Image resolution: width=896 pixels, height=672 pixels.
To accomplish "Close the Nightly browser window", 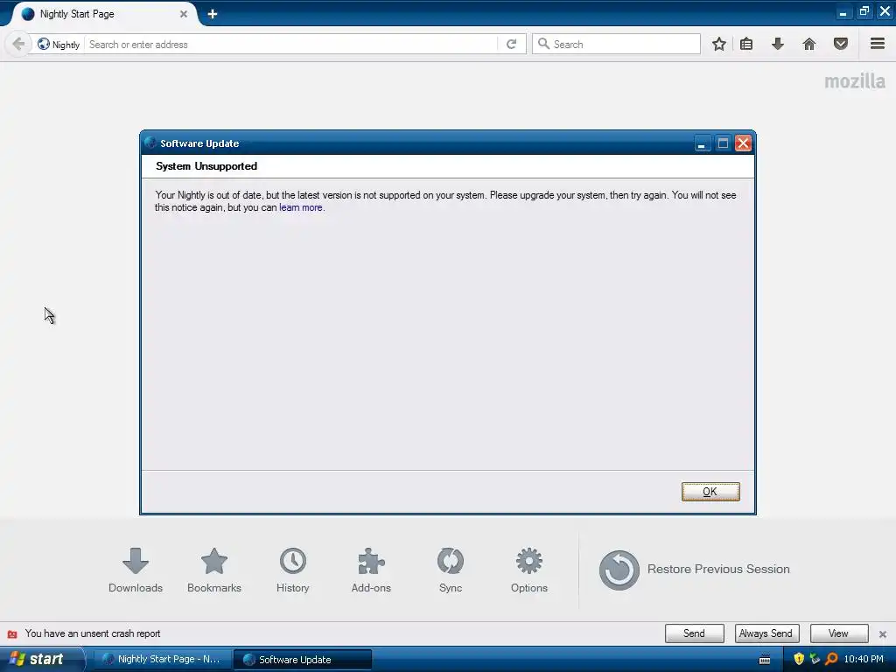I will coord(885,11).
